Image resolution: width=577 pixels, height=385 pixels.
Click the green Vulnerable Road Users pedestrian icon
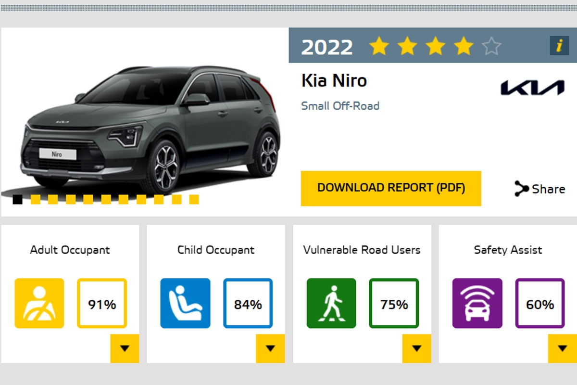click(x=331, y=303)
